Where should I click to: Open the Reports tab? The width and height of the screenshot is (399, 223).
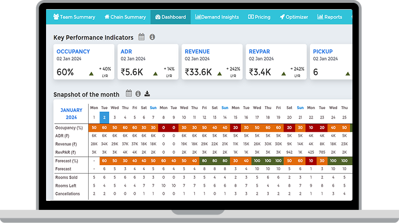[x=330, y=17]
